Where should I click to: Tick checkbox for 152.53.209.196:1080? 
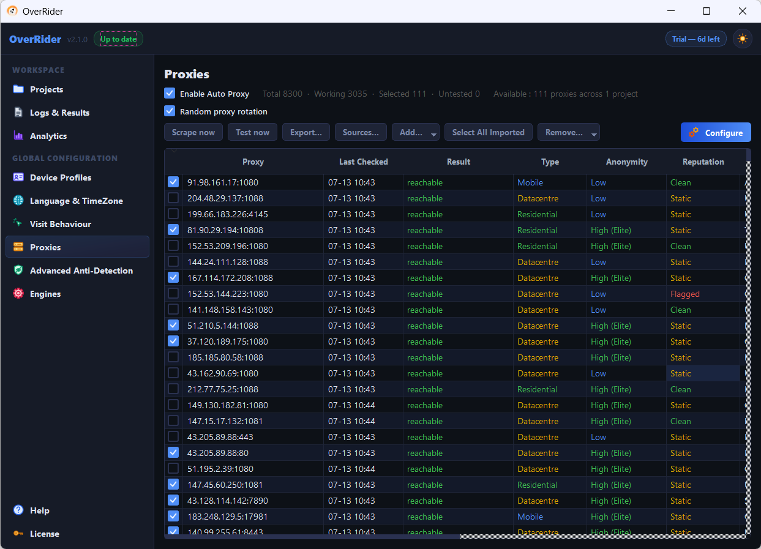click(173, 245)
